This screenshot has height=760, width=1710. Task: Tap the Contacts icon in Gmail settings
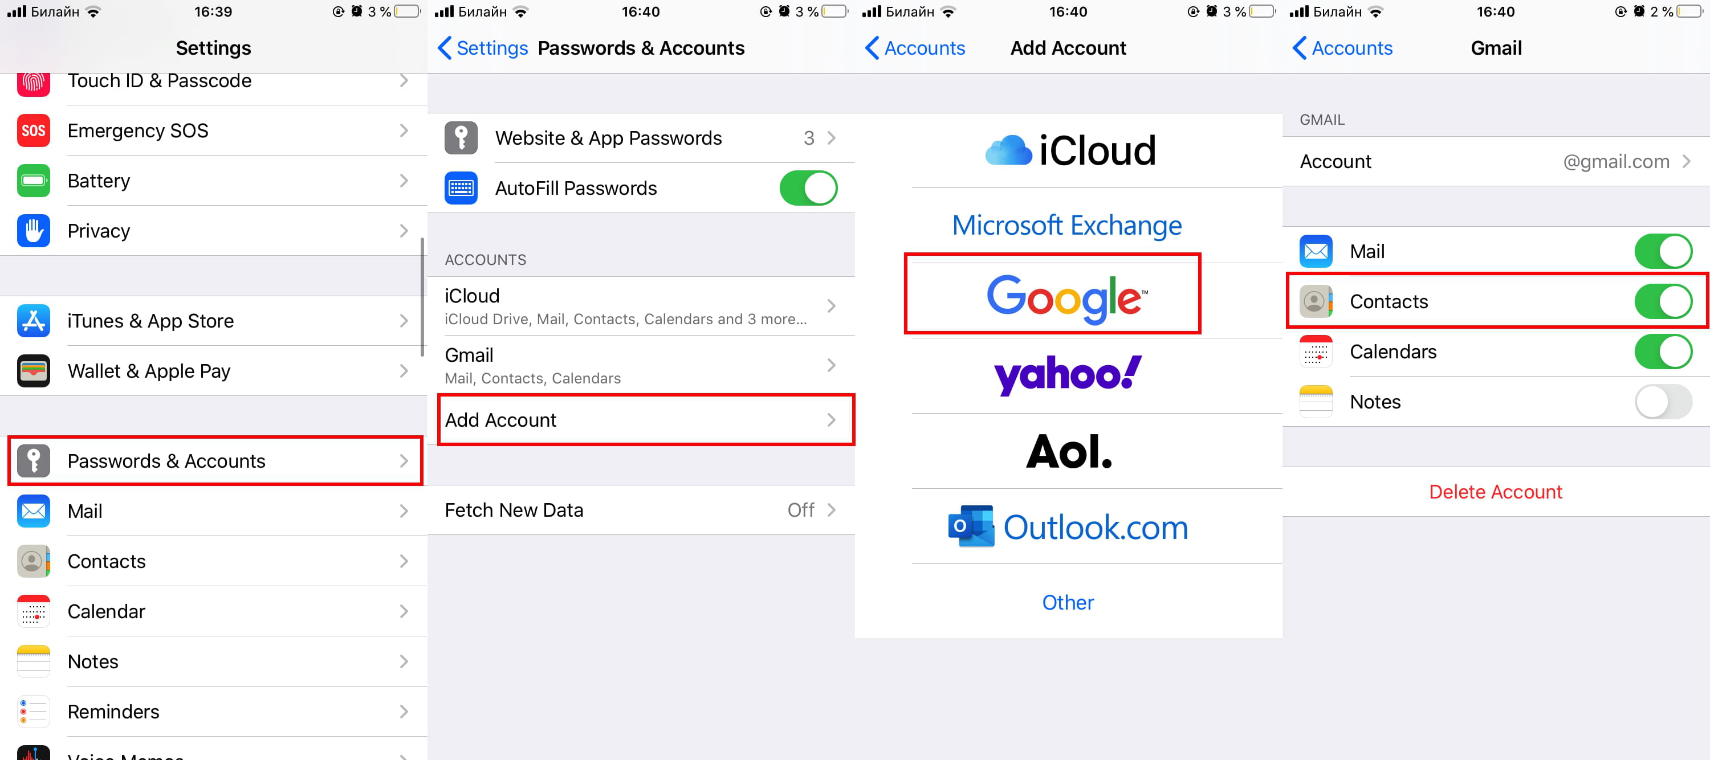[x=1315, y=301]
